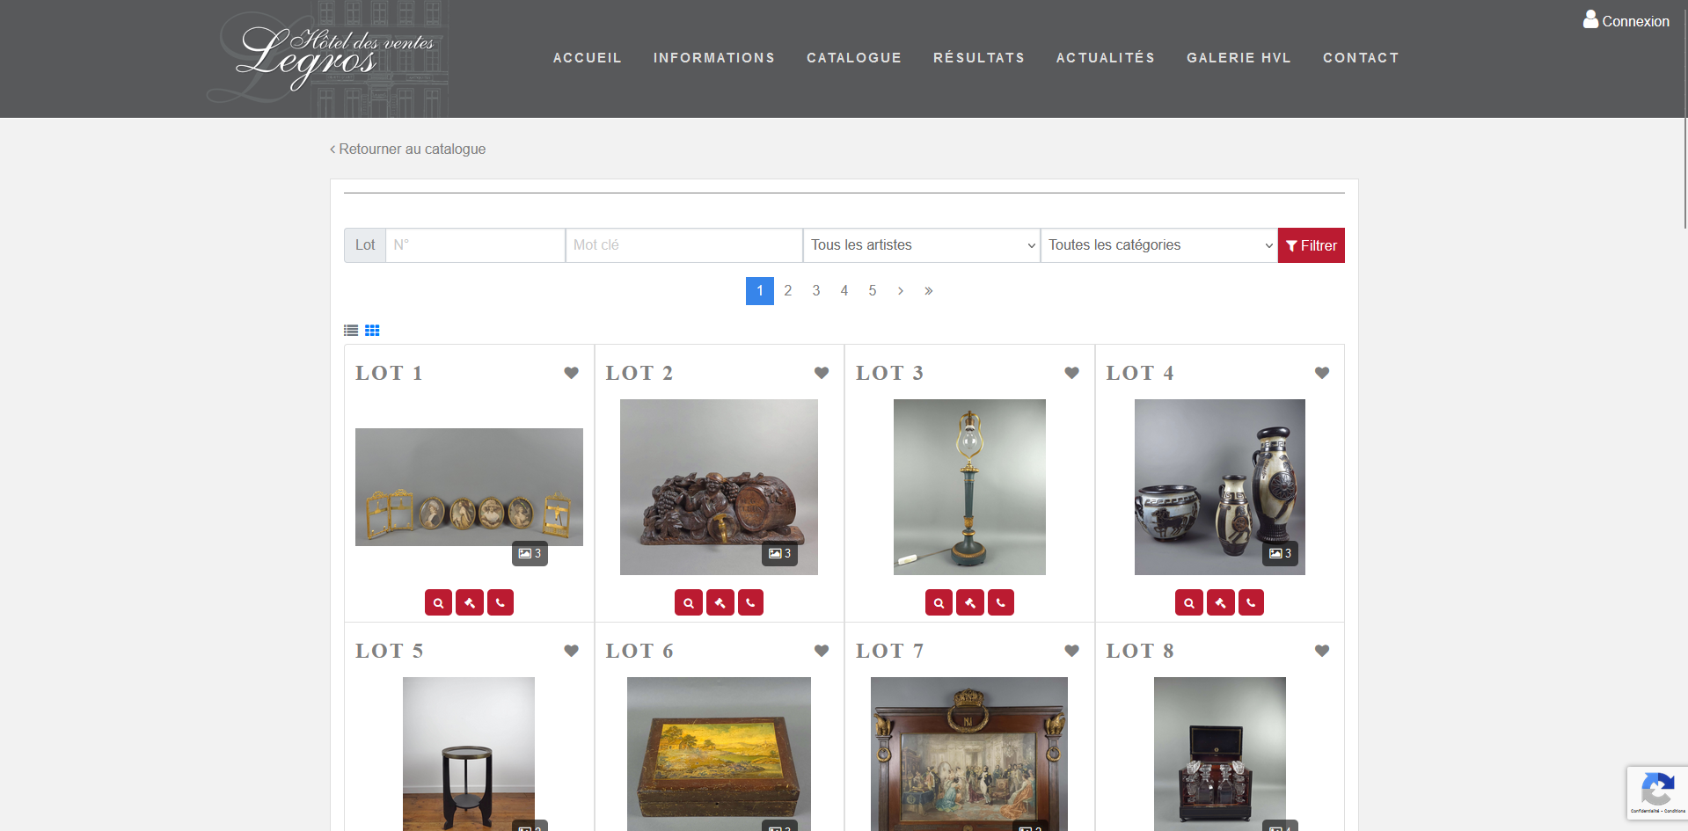This screenshot has width=1688, height=831.
Task: Open the Résultats menu
Action: 979,58
